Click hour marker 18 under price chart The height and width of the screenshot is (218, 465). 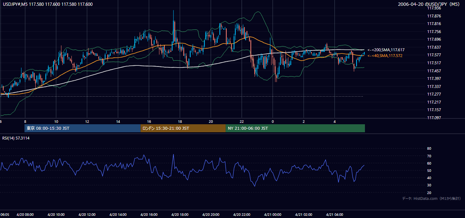180,121
